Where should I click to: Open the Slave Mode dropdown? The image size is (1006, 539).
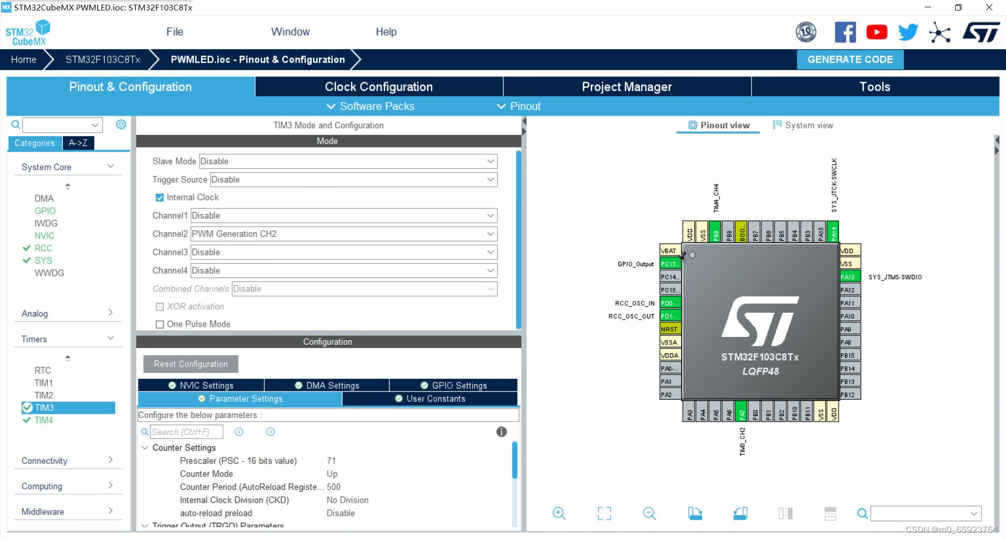click(x=348, y=161)
